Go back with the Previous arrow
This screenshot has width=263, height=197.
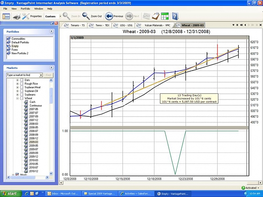pos(109,16)
